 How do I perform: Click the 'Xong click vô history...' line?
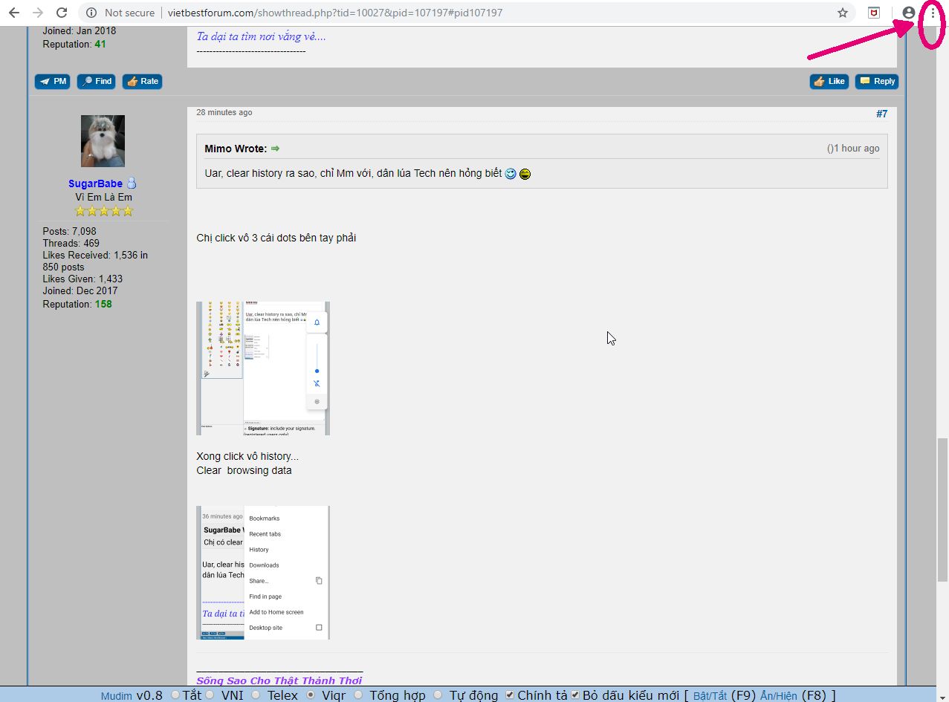point(247,456)
